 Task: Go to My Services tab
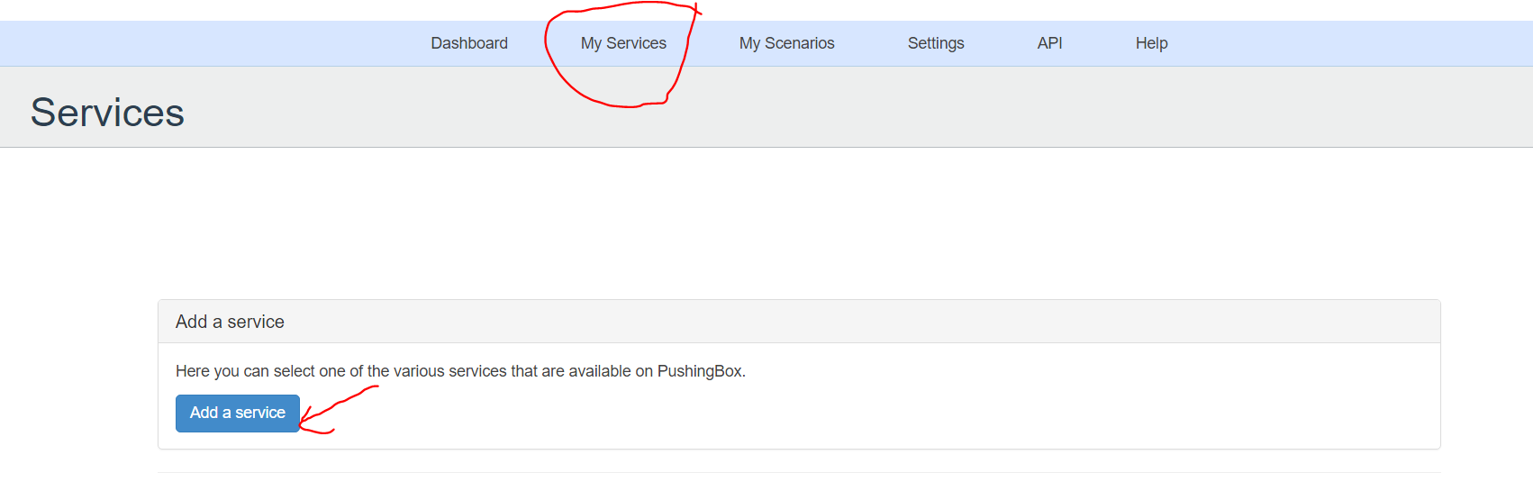(623, 43)
